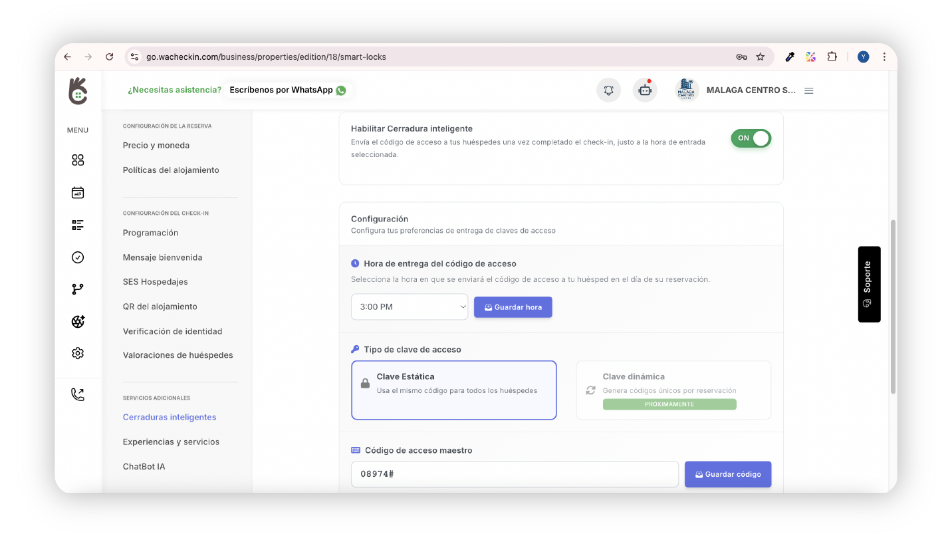Click the phone call icon in sidebar

pyautogui.click(x=78, y=395)
